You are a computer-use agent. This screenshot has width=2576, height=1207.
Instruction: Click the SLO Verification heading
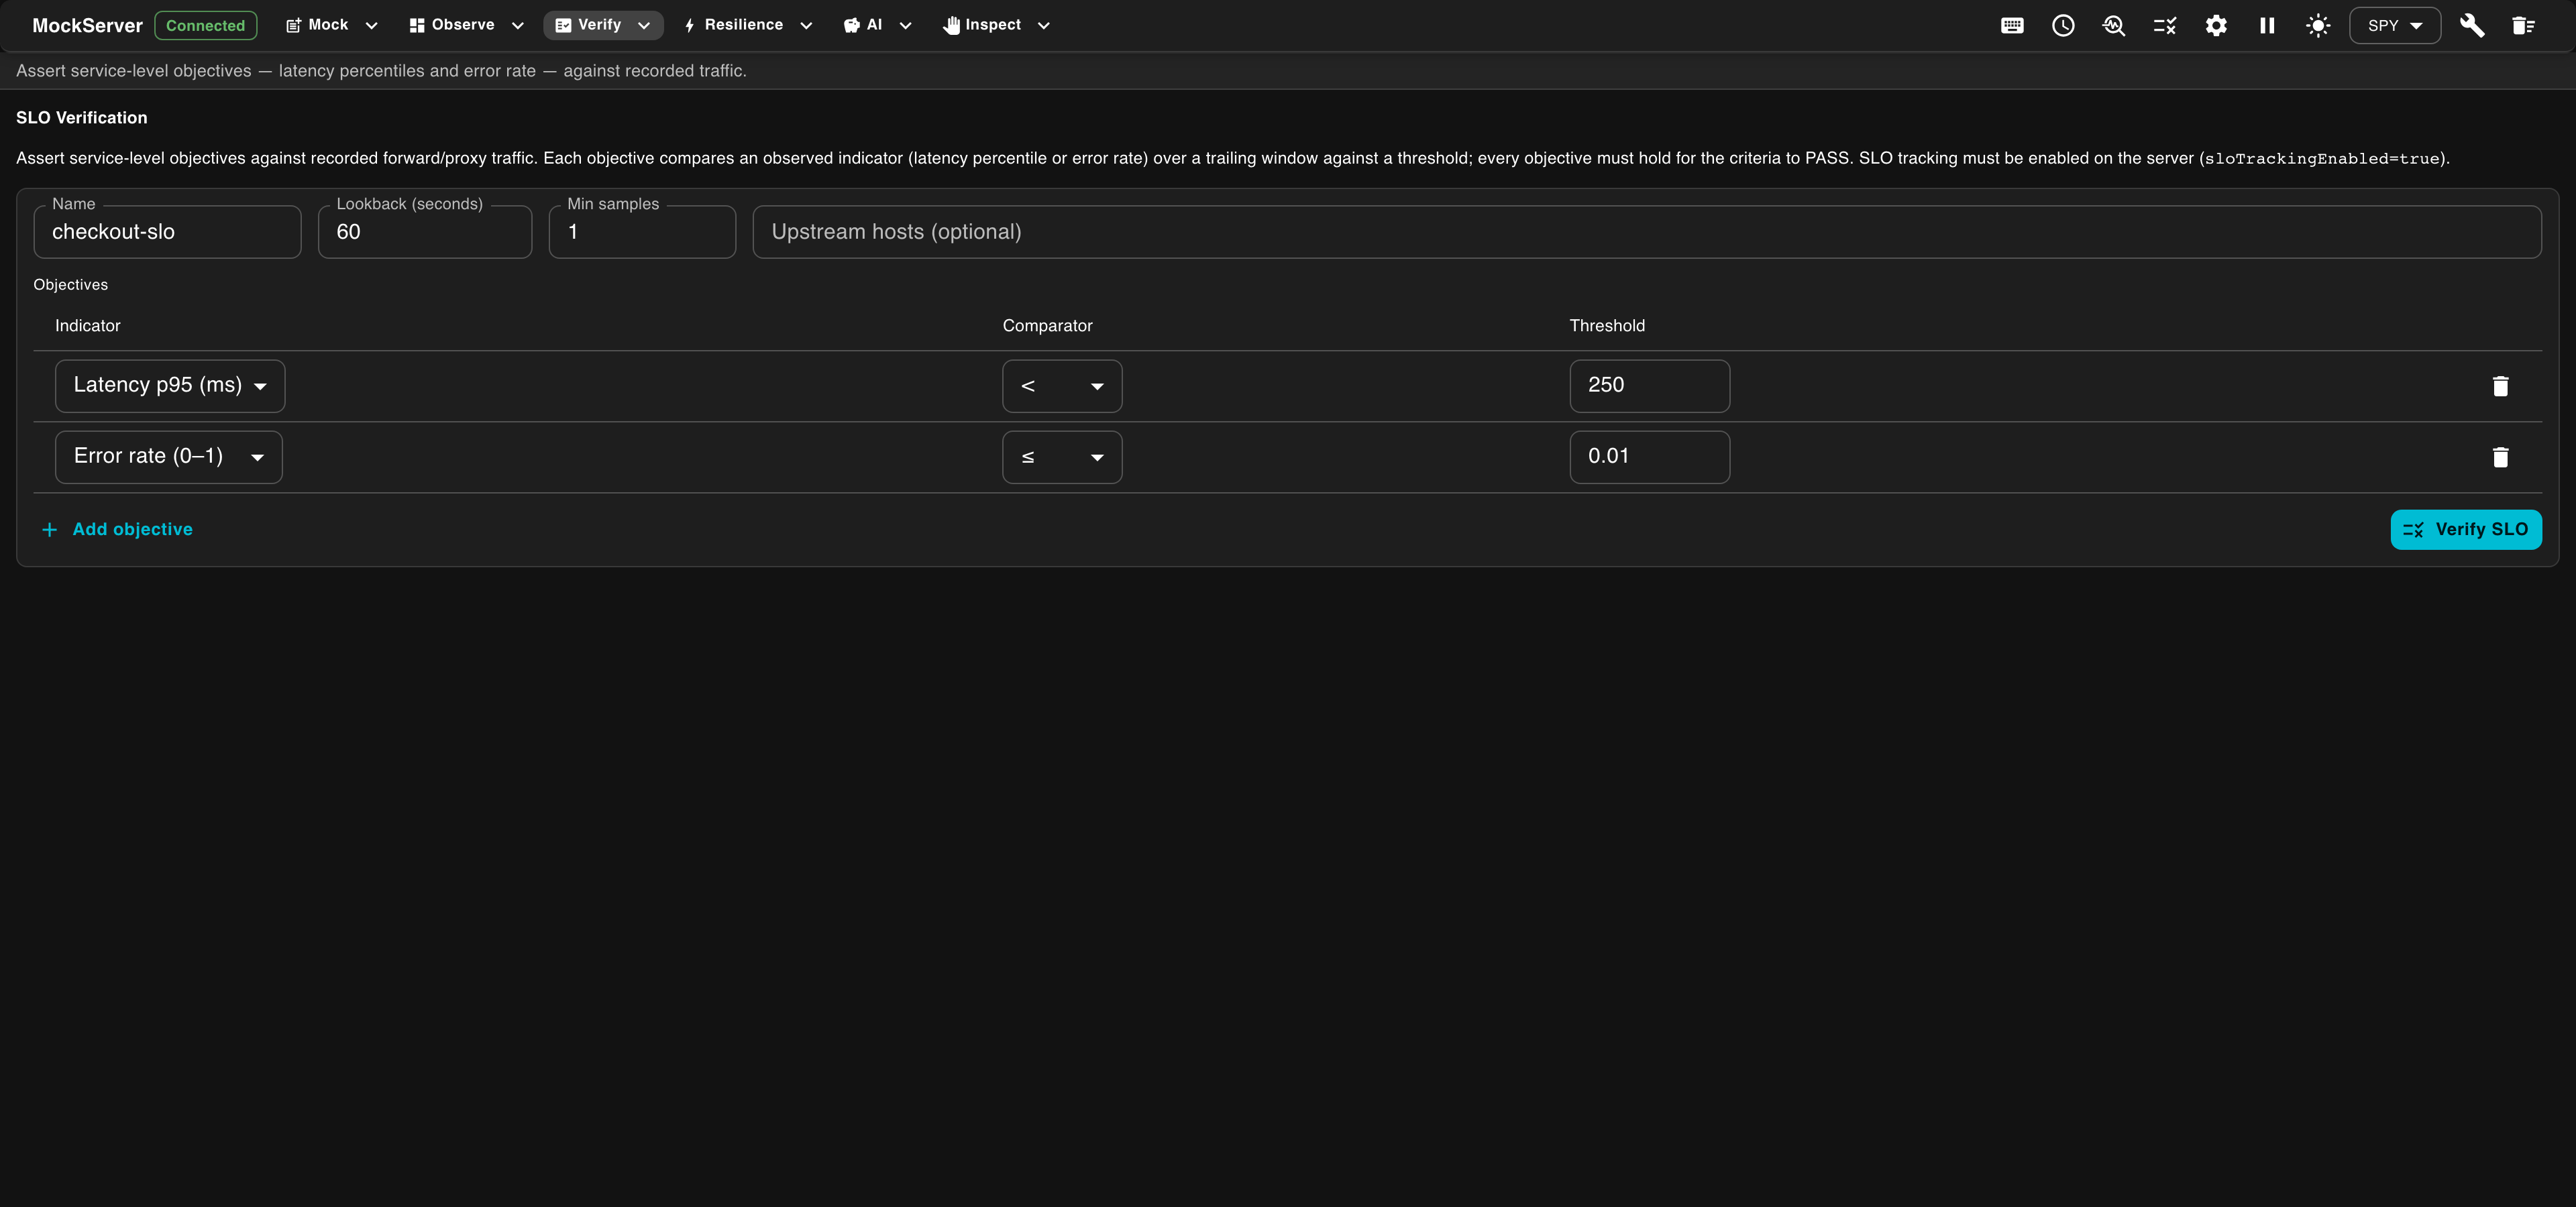pyautogui.click(x=82, y=118)
